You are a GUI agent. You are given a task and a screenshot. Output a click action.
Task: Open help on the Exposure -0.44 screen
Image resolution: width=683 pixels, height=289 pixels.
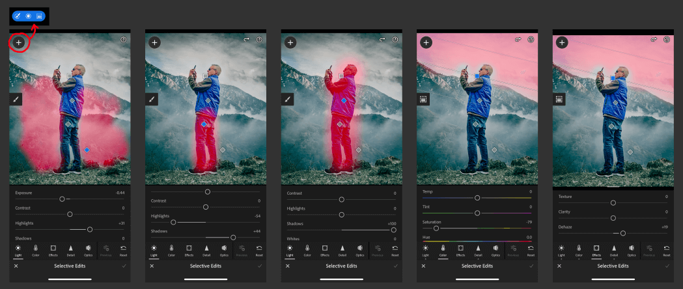coord(123,39)
